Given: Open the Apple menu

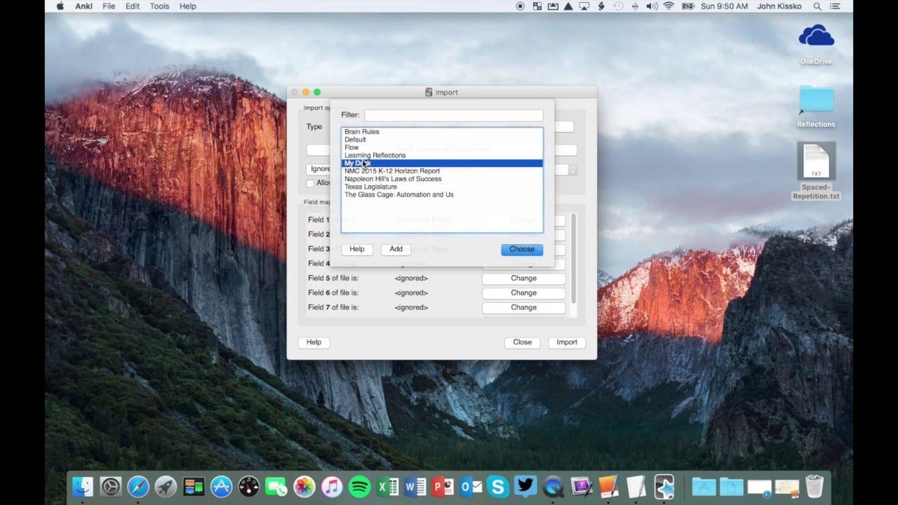Looking at the screenshot, I should click(x=60, y=6).
